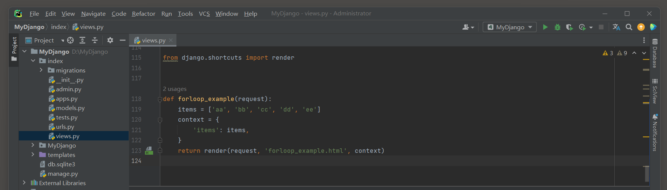Collapse all in project tree
667x190 pixels.
coord(95,40)
